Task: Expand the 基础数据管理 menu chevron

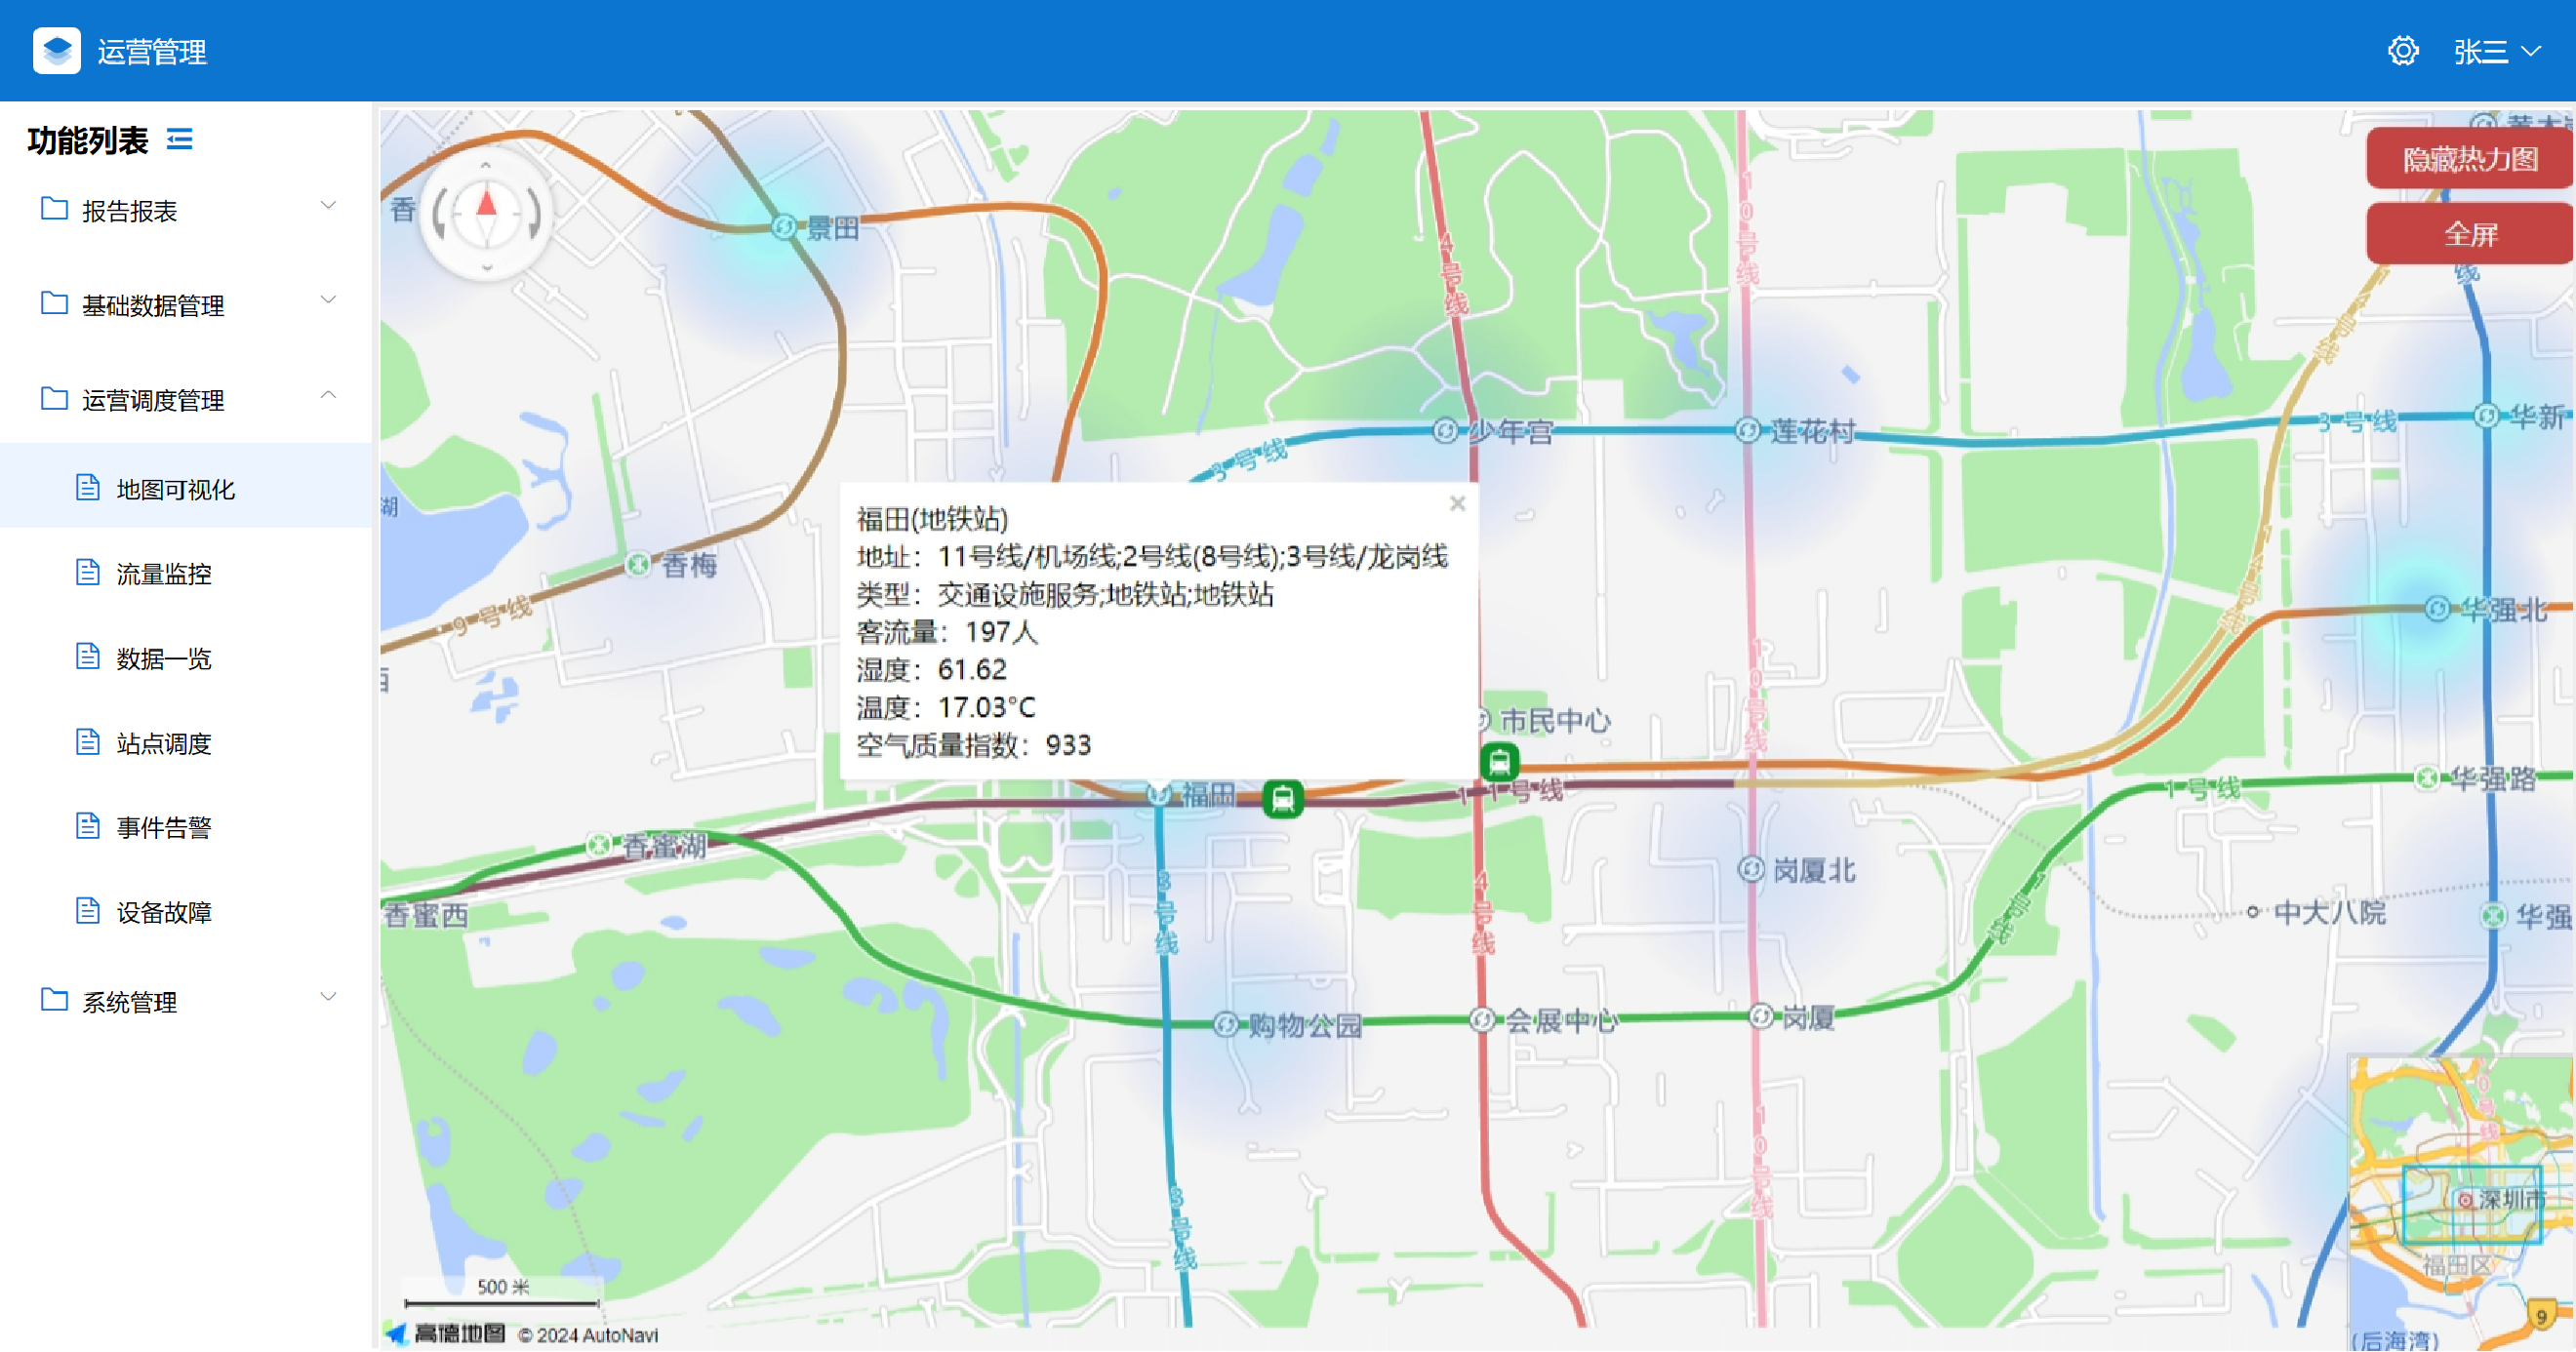Action: [328, 300]
